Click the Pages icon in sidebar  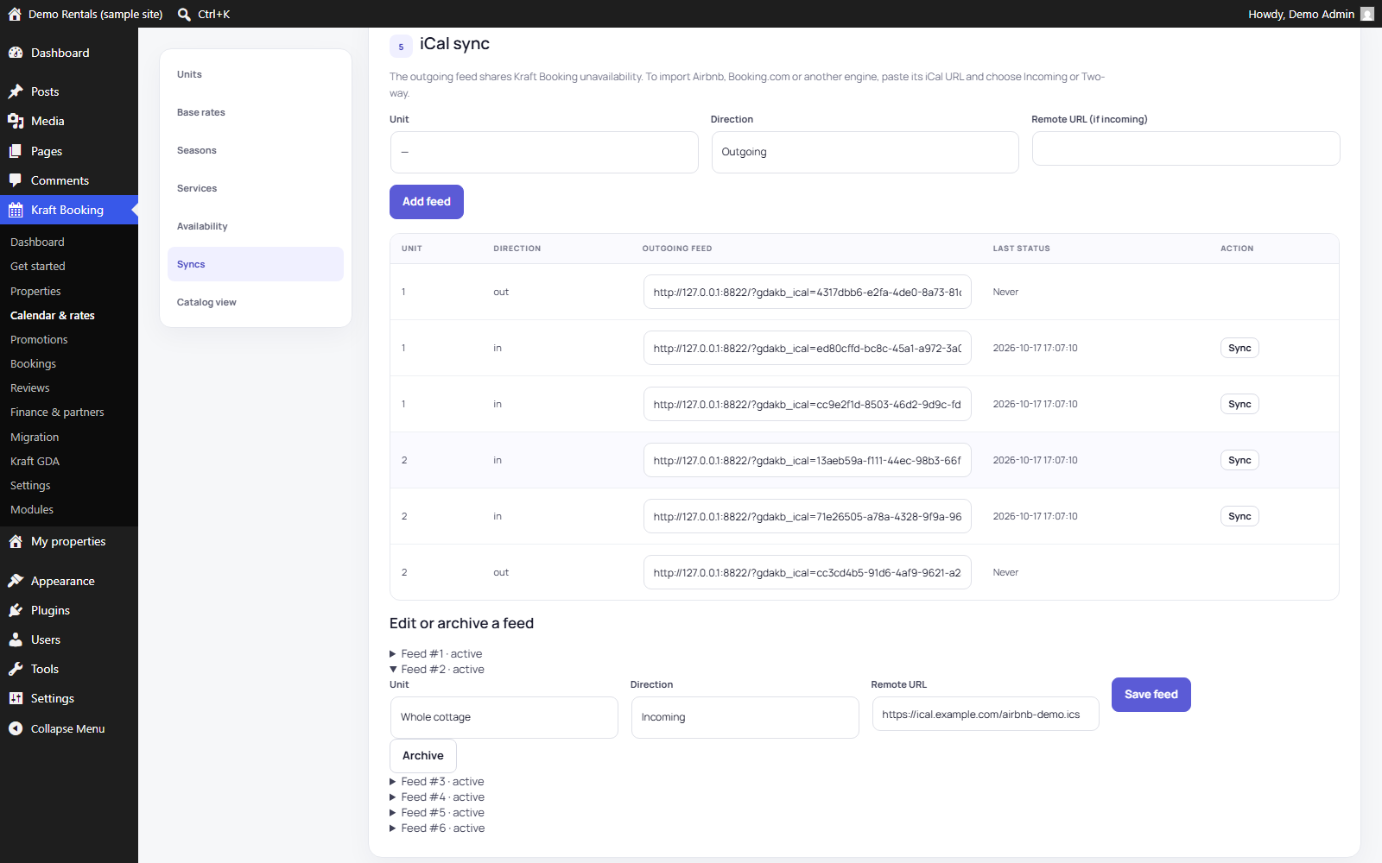click(16, 151)
